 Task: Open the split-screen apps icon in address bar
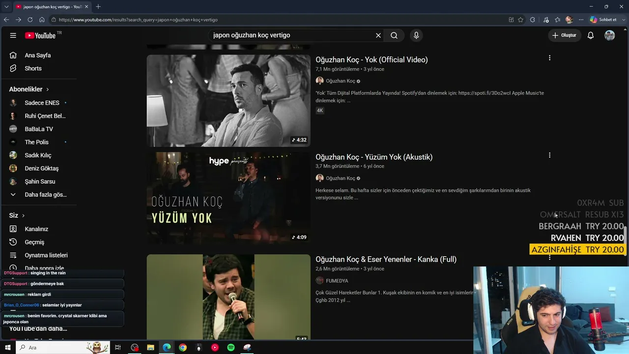512,20
